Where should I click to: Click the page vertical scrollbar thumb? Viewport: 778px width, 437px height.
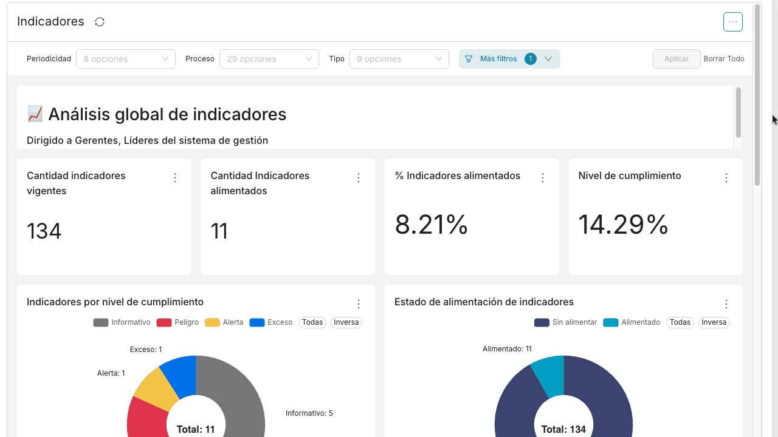757,94
